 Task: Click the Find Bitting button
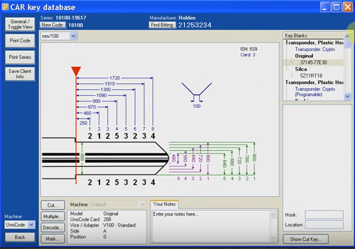pyautogui.click(x=162, y=25)
